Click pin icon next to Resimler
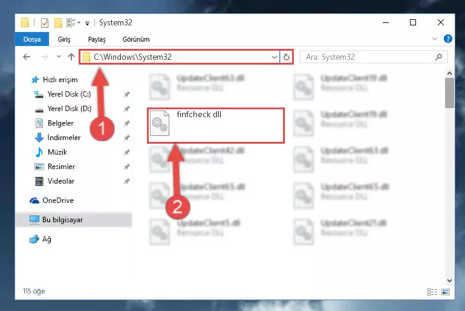Image resolution: width=465 pixels, height=311 pixels. pos(126,167)
